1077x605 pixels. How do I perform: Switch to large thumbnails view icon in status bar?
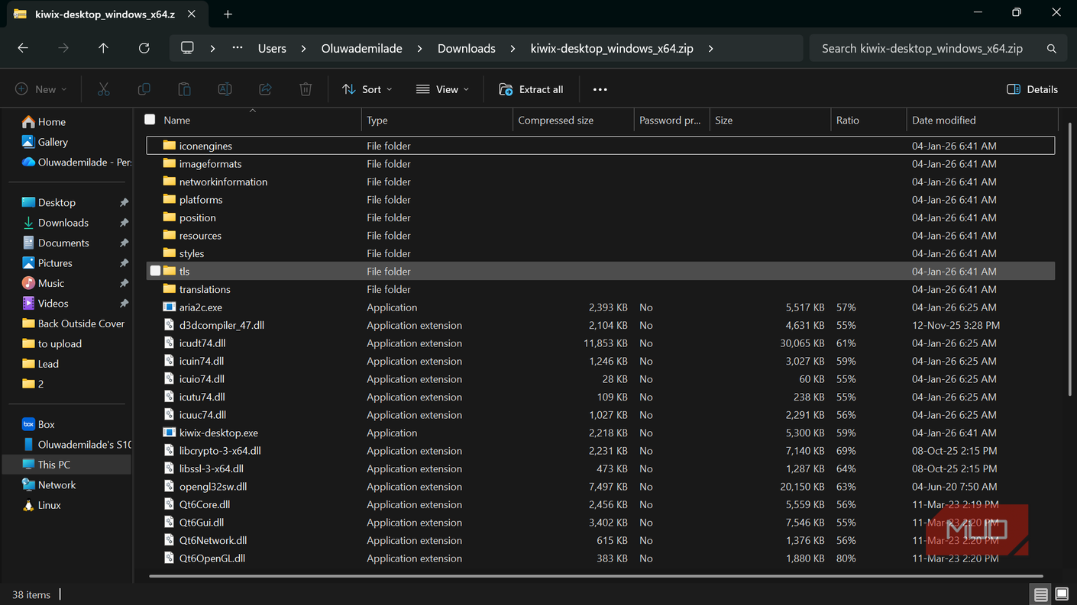pyautogui.click(x=1062, y=594)
